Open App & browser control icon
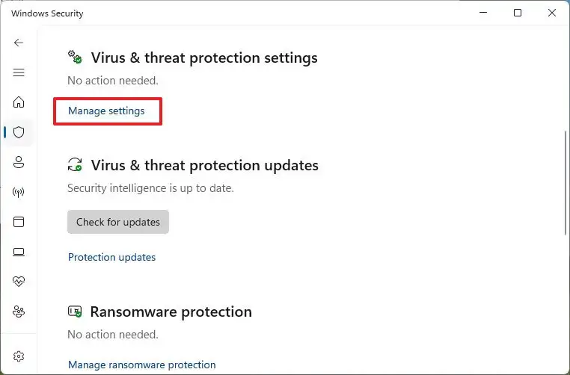This screenshot has width=570, height=375. [x=19, y=222]
